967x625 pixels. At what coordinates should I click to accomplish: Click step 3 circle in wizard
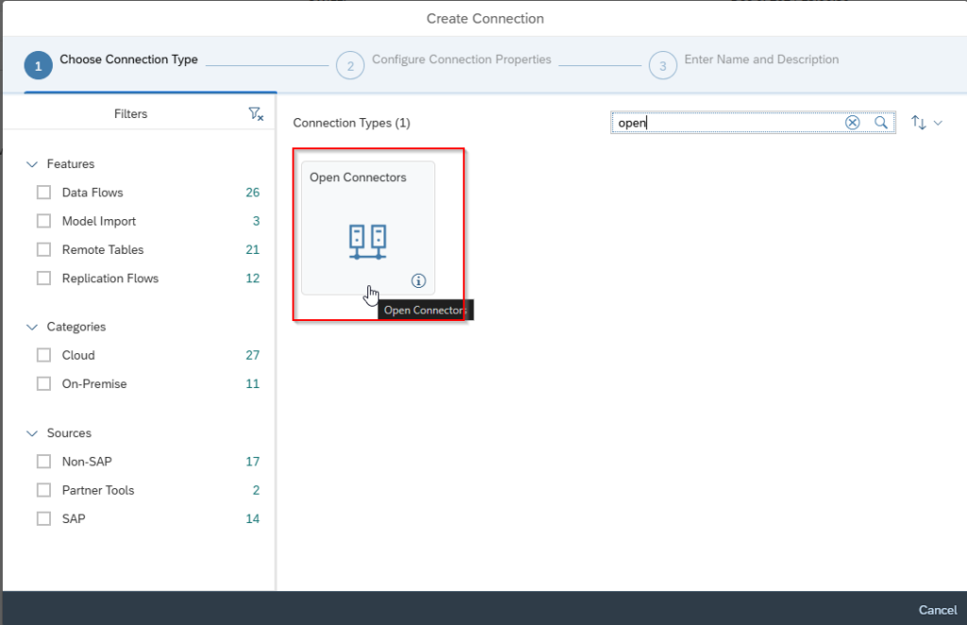click(x=663, y=66)
